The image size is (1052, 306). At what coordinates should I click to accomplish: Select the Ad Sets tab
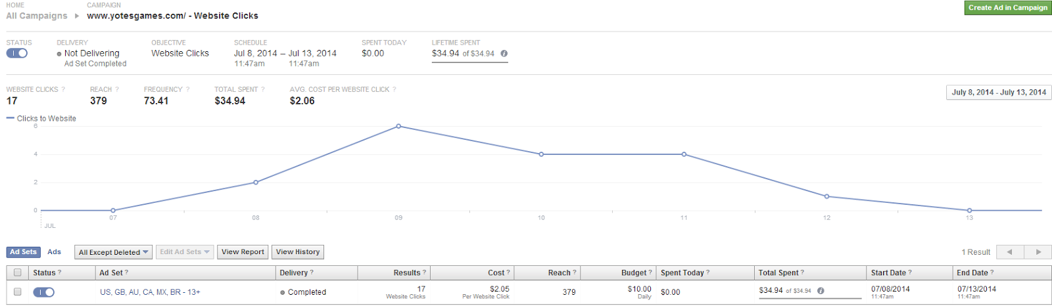point(24,252)
